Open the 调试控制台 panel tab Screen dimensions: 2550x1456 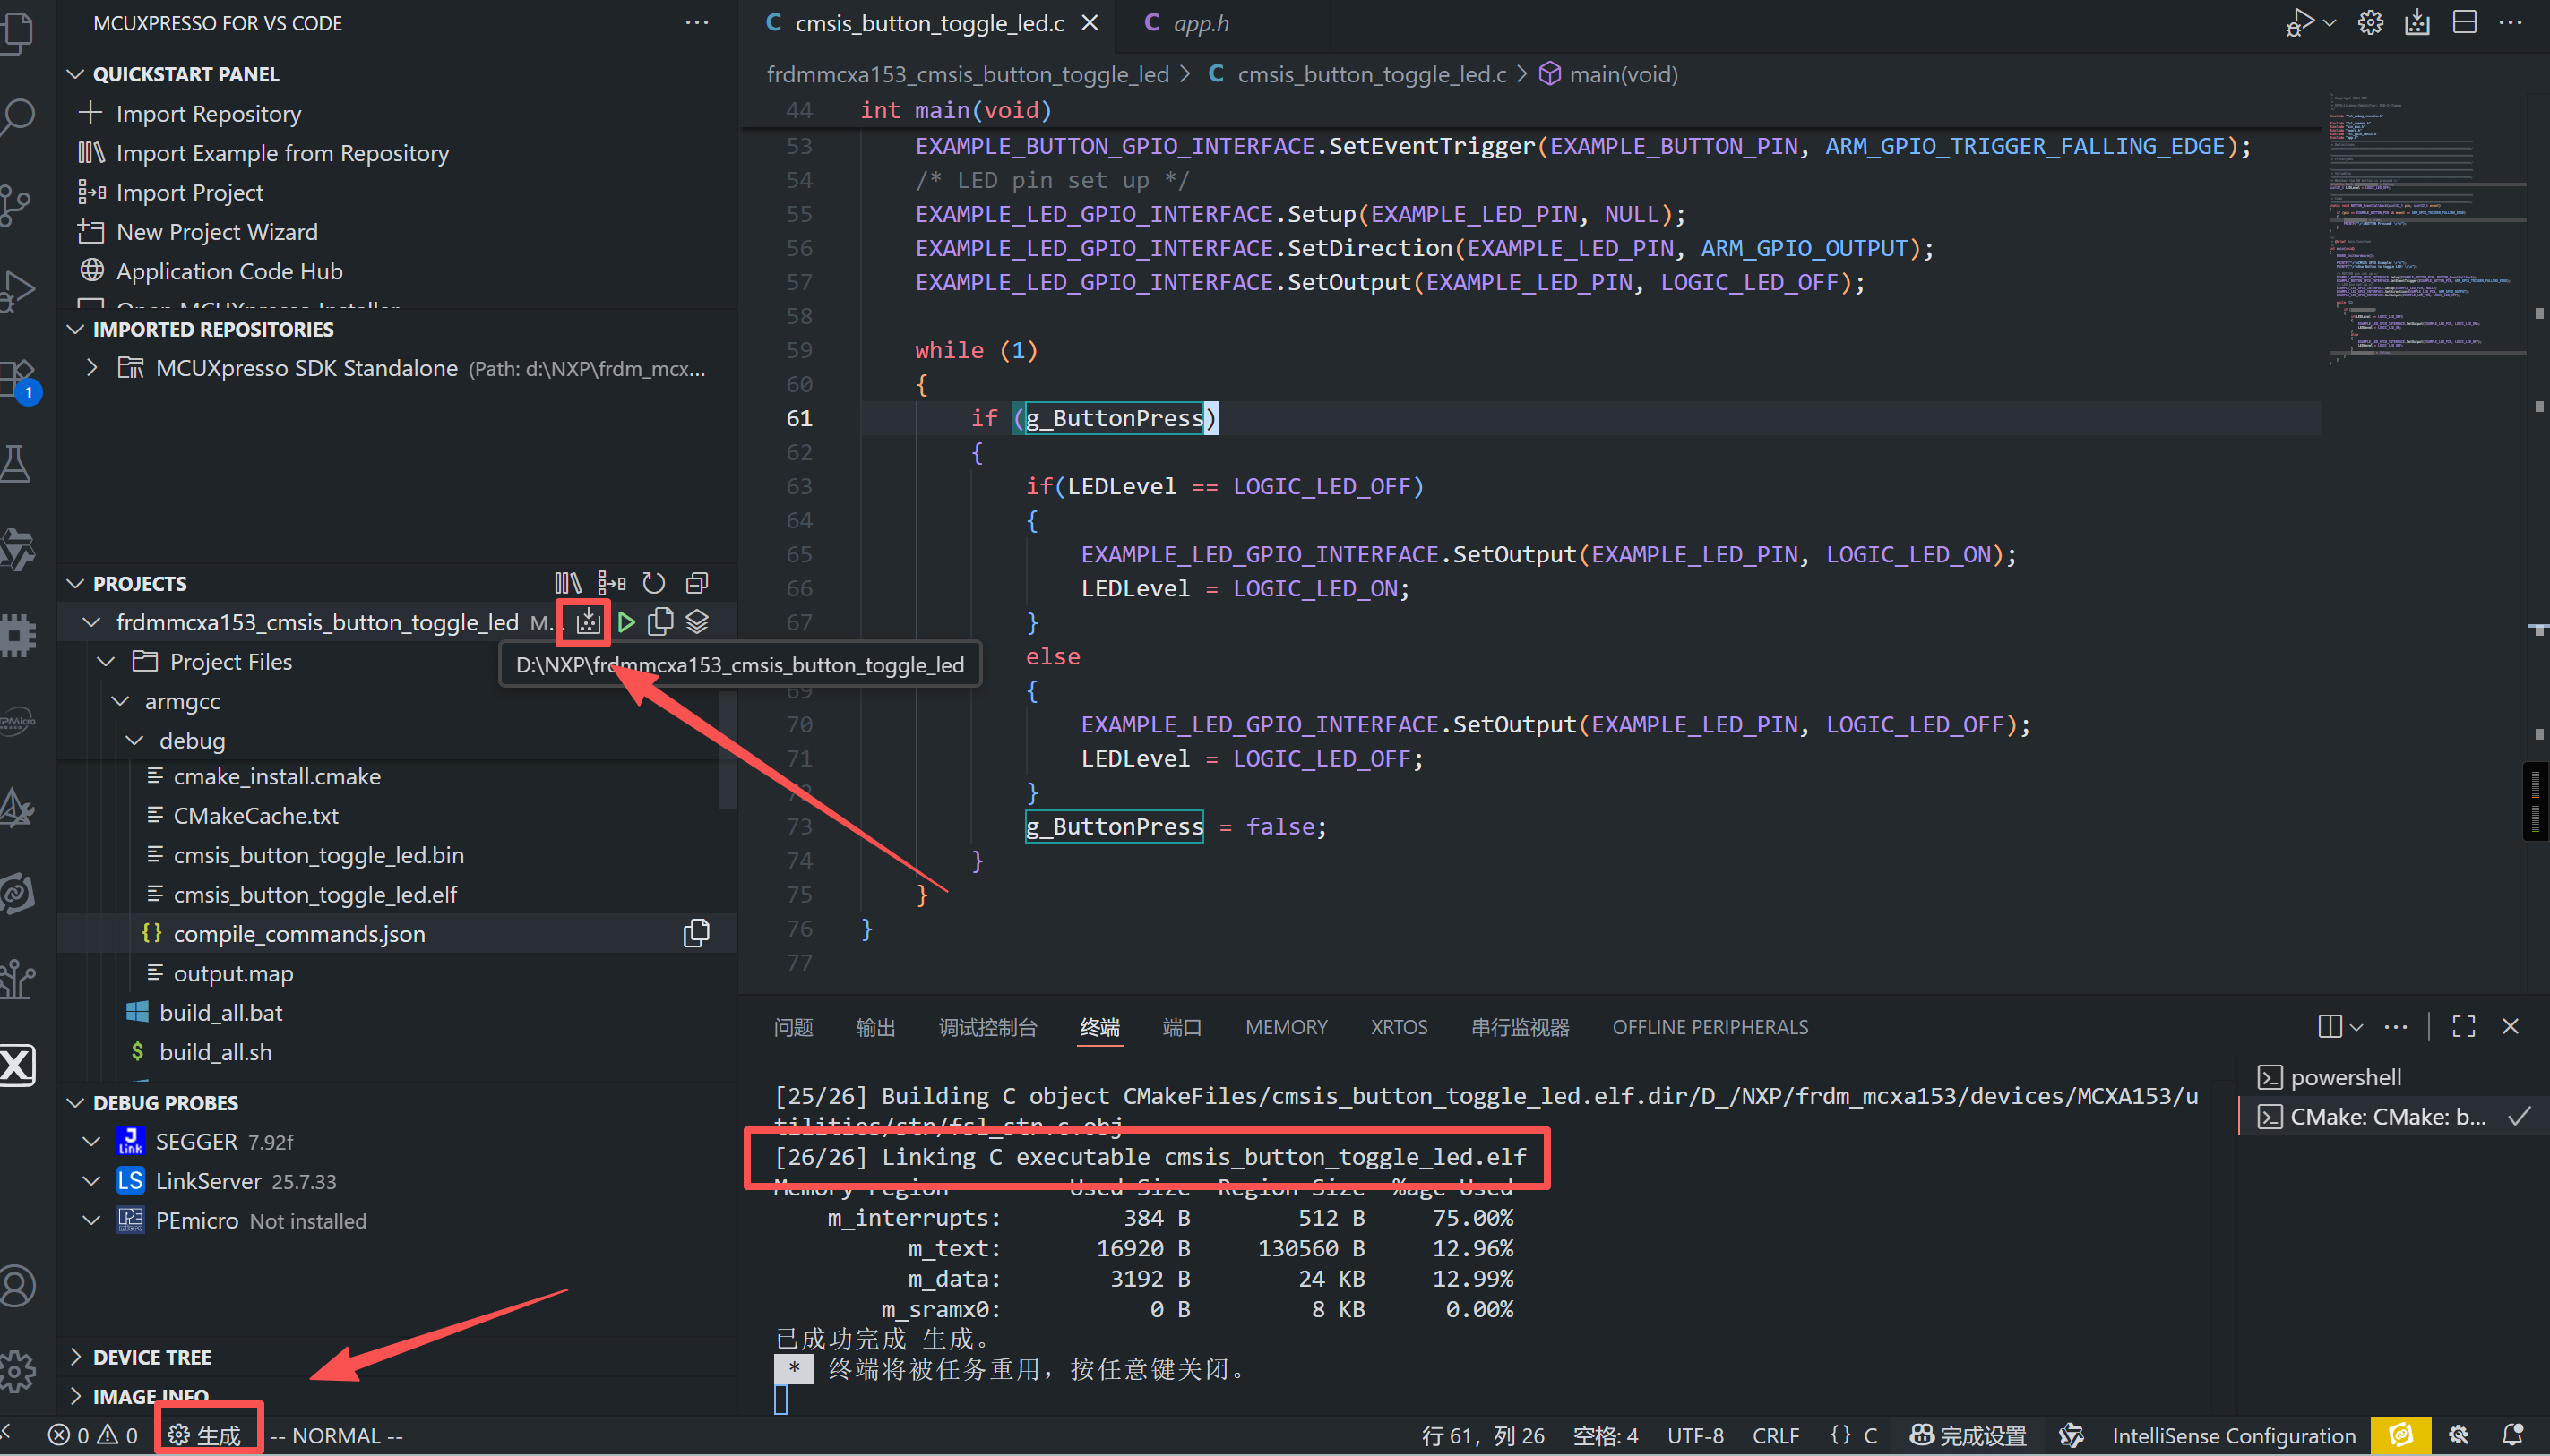pos(987,1027)
